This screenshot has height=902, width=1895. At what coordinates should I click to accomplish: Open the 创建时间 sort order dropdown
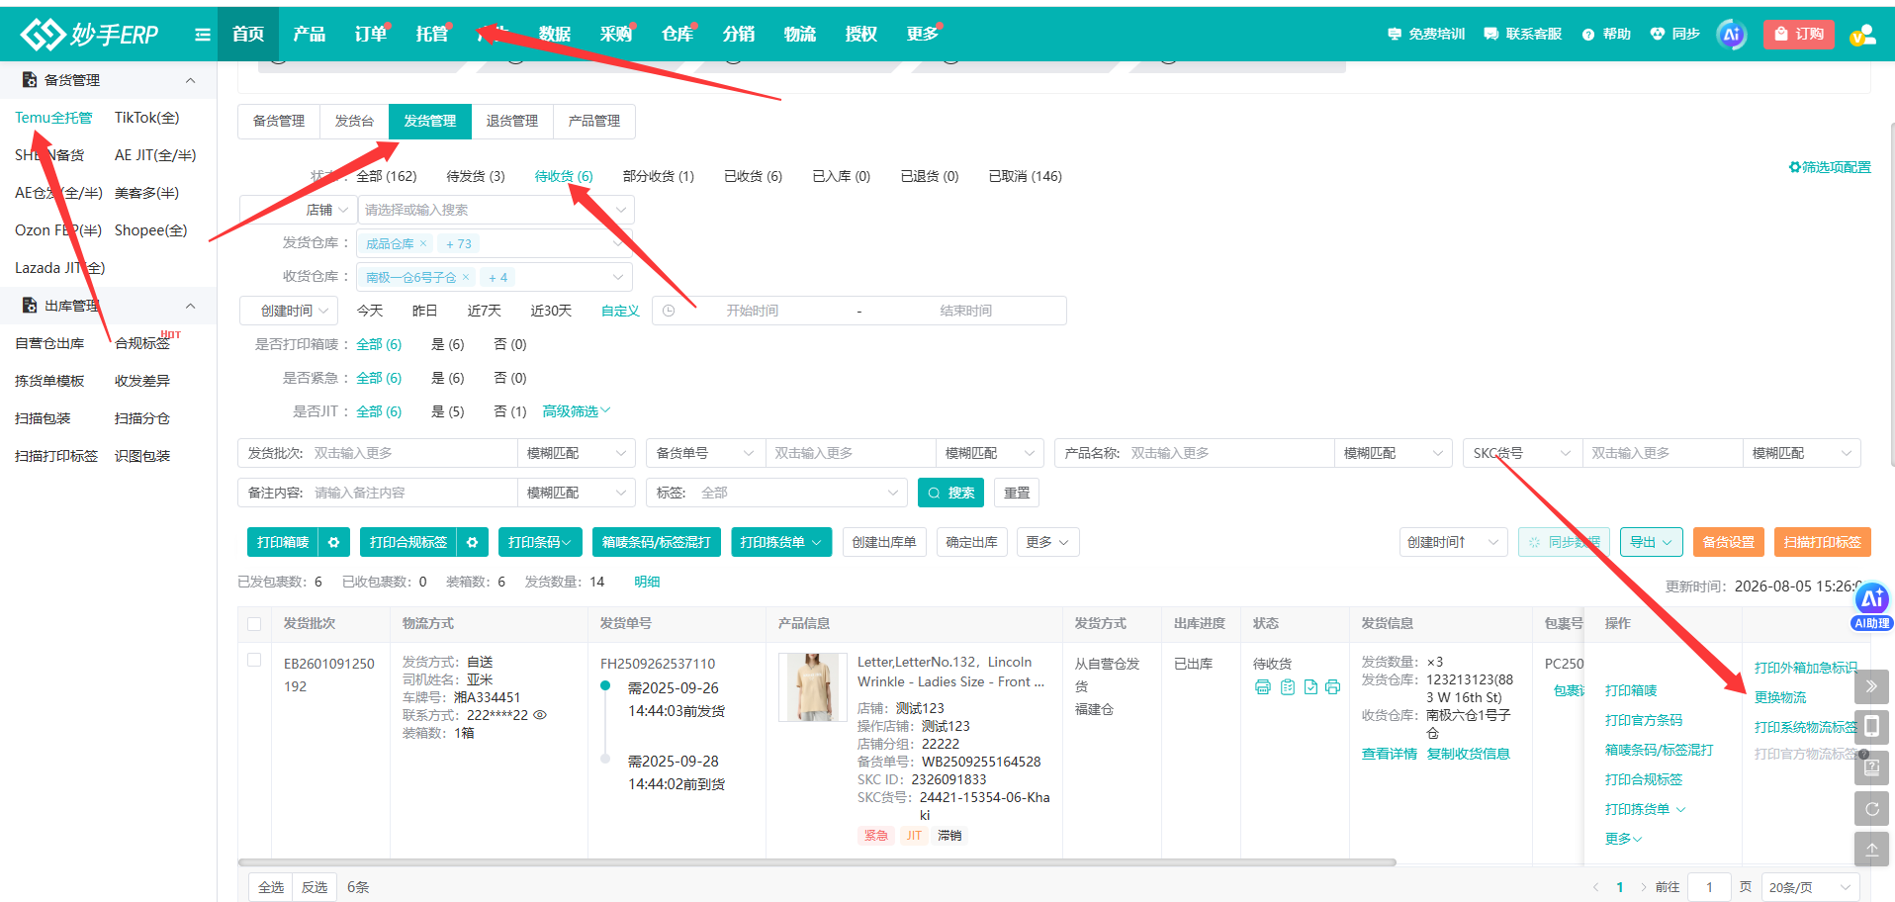(1453, 542)
